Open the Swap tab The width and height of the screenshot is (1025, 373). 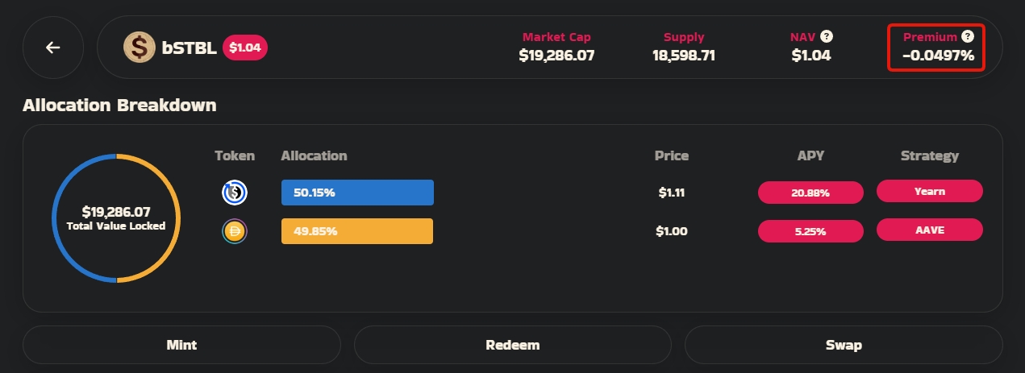pyautogui.click(x=844, y=345)
